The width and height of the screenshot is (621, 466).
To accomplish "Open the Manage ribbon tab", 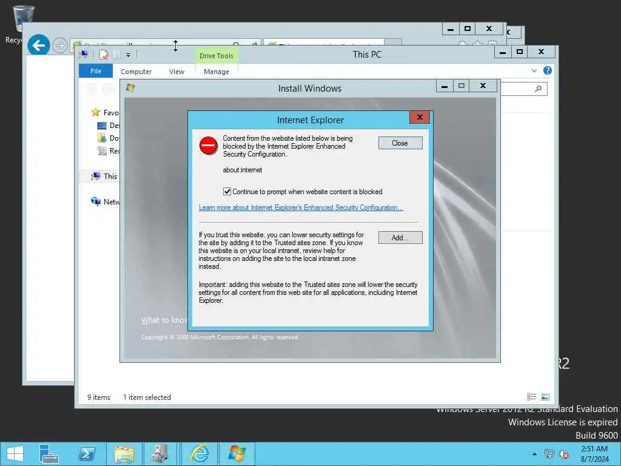I will pyautogui.click(x=217, y=72).
